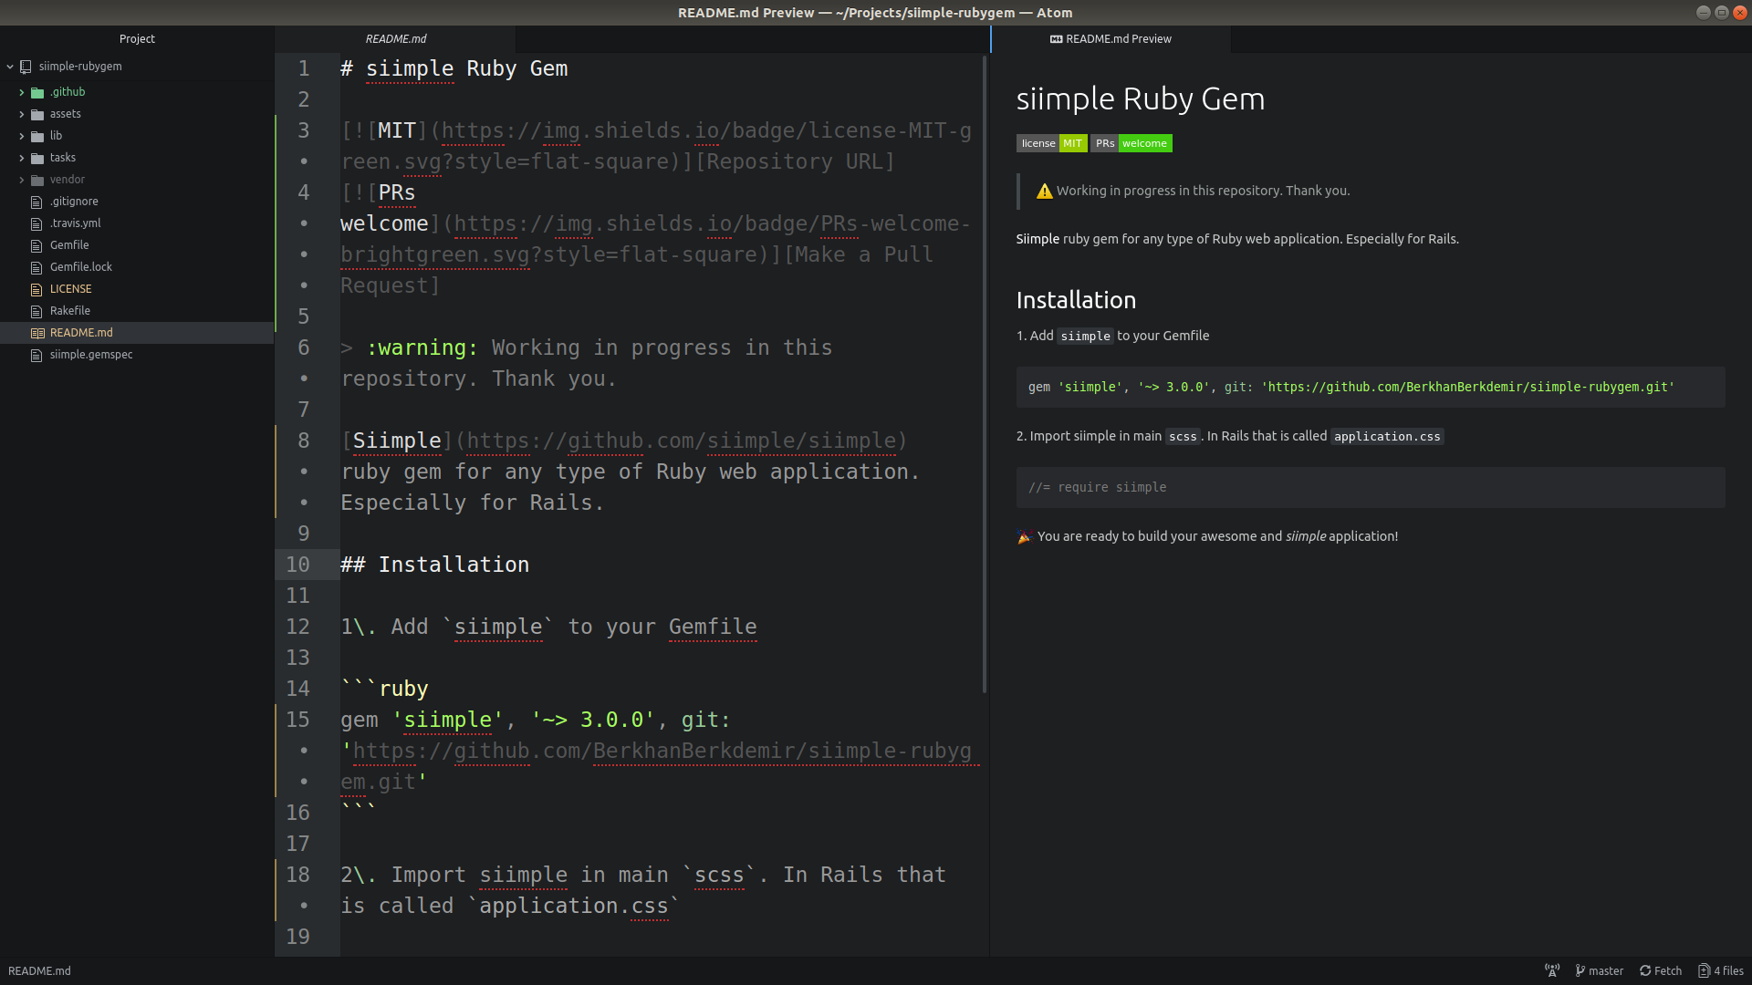Click the .gitignore file icon
Screen dimensions: 1752x985
click(36, 202)
